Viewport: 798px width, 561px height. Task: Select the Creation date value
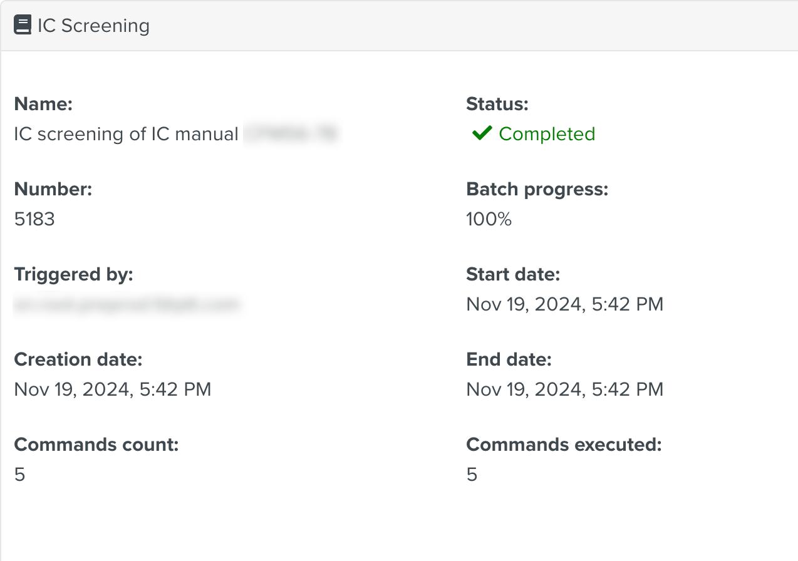click(113, 389)
